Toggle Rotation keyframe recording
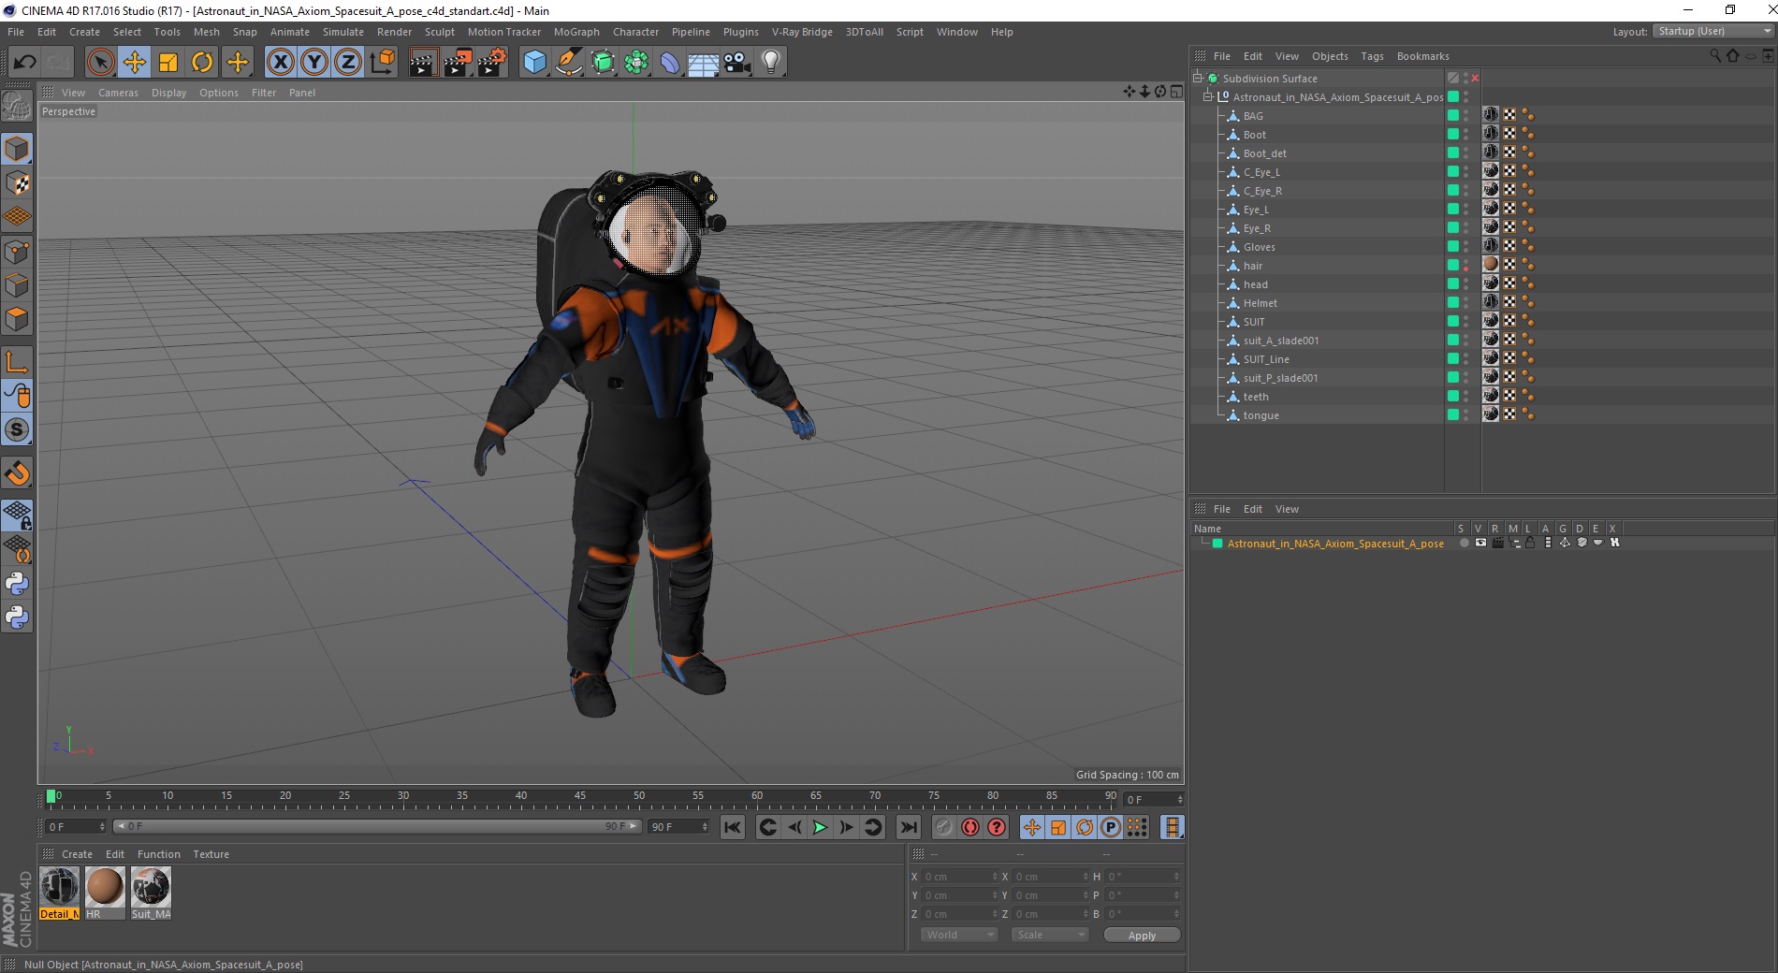Screen dimensions: 1778x973 [x=1085, y=827]
